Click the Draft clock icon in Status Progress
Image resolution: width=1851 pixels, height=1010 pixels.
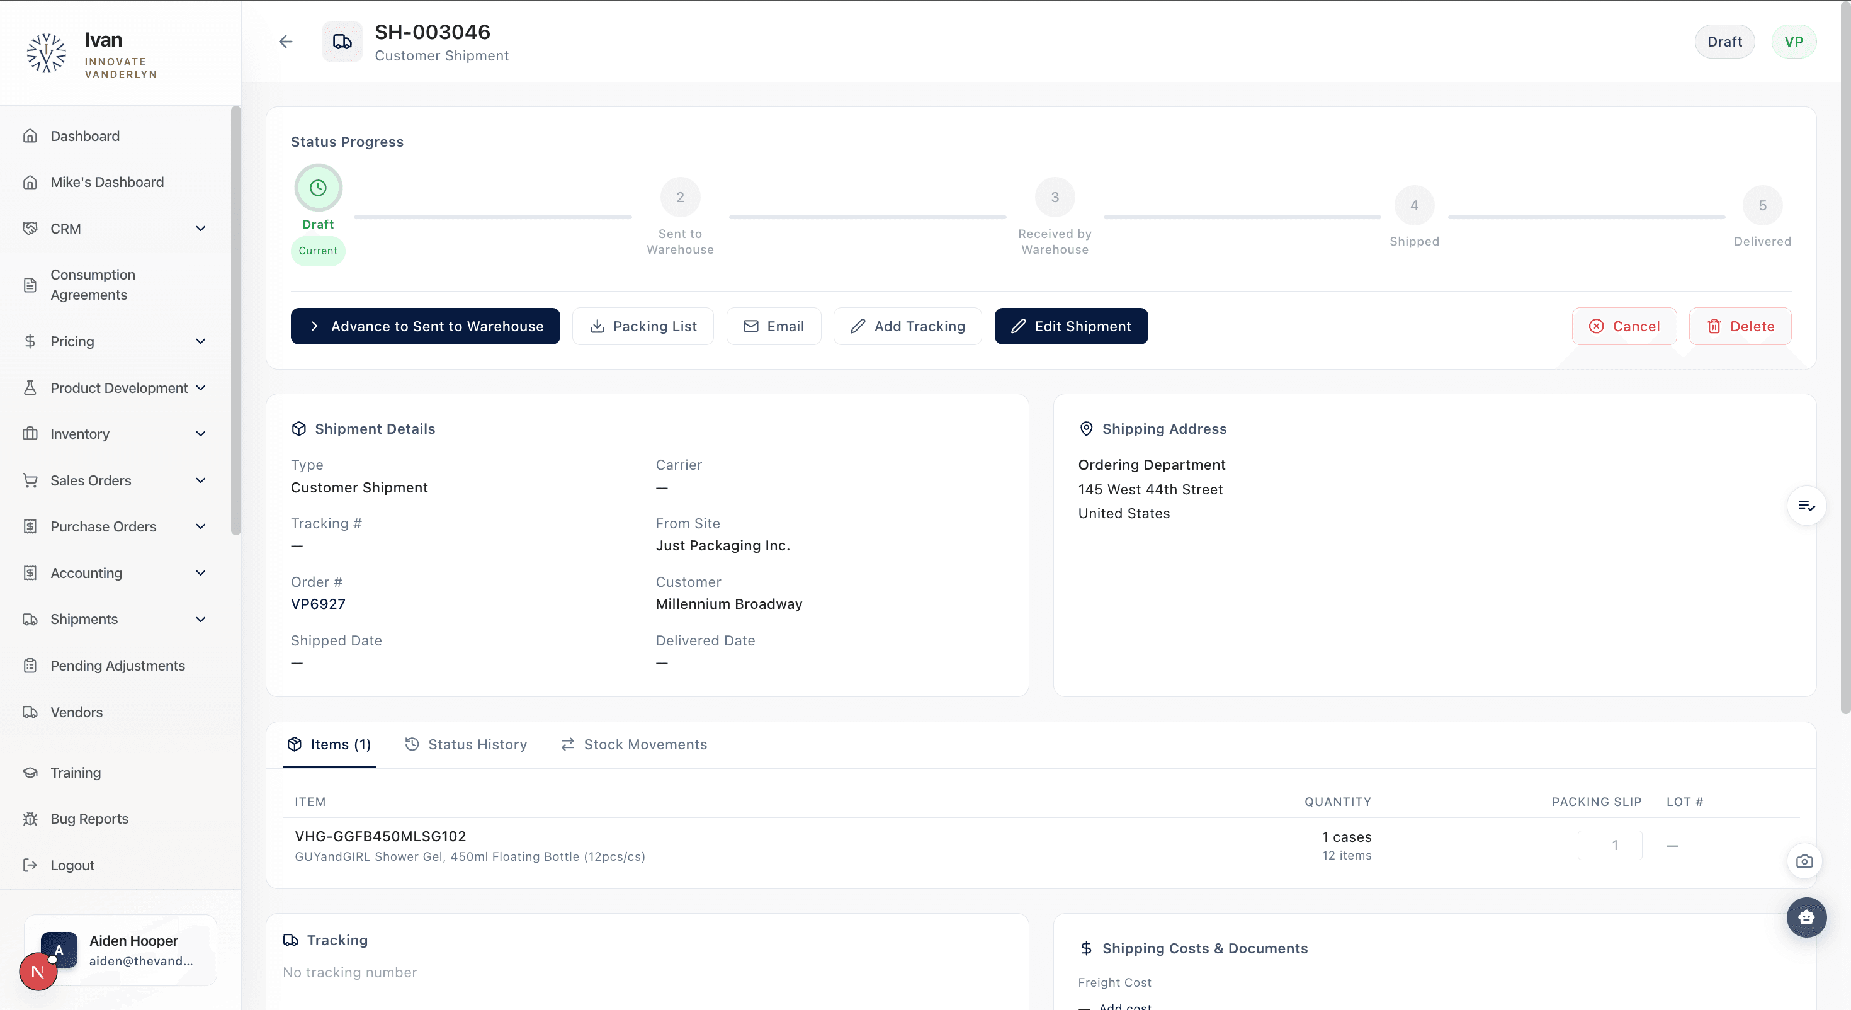click(x=319, y=188)
